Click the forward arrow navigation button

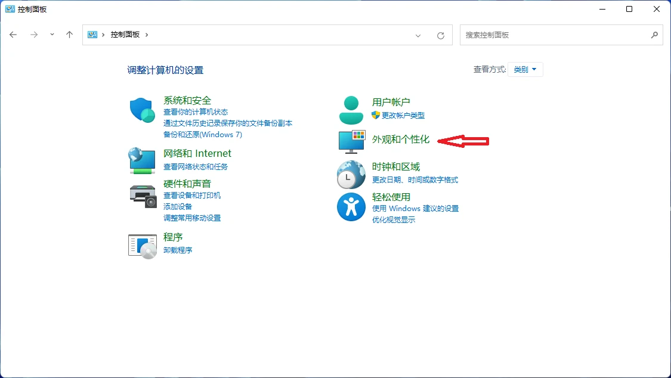(x=34, y=35)
